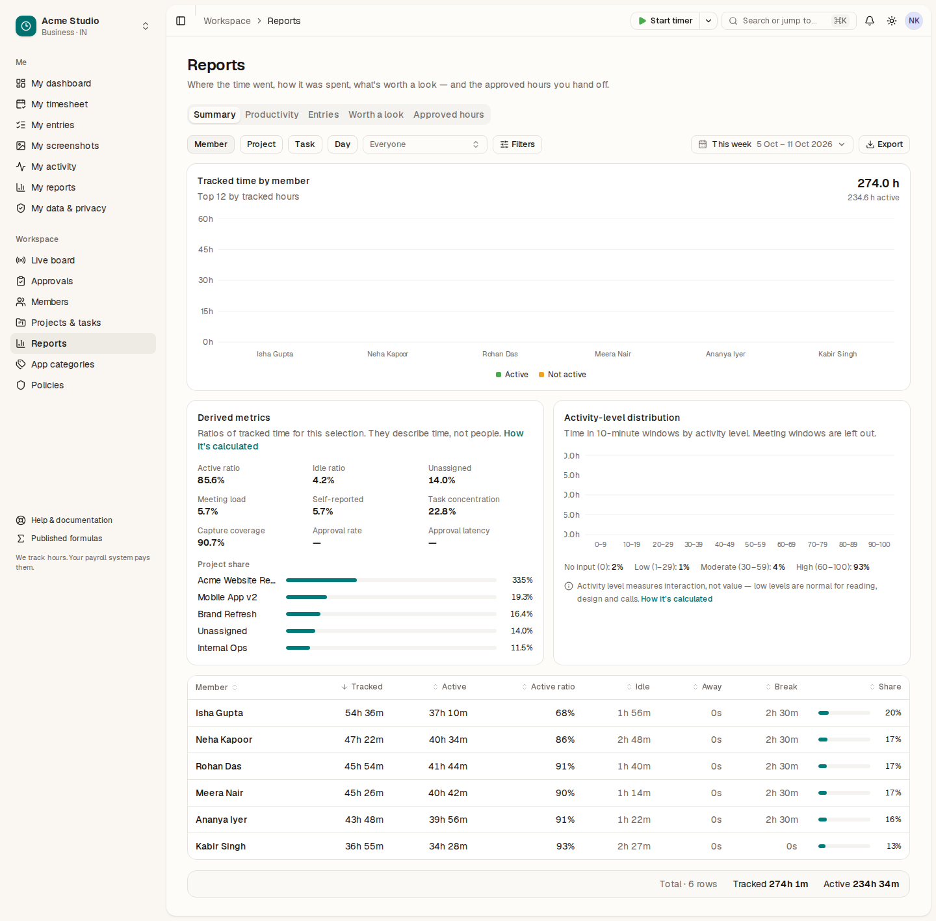The width and height of the screenshot is (936, 921).
Task: Open Projects & tasks
Action: (83, 323)
